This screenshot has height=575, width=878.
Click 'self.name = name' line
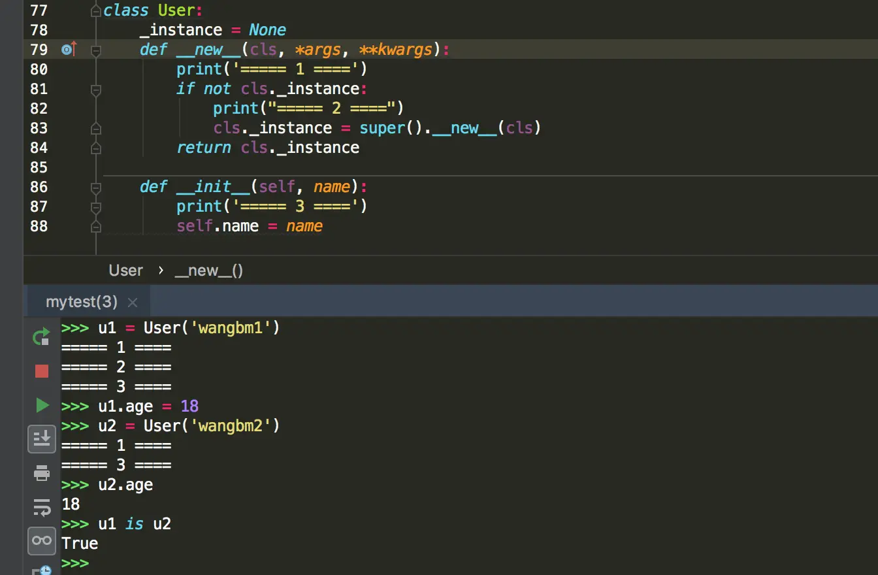click(x=250, y=226)
